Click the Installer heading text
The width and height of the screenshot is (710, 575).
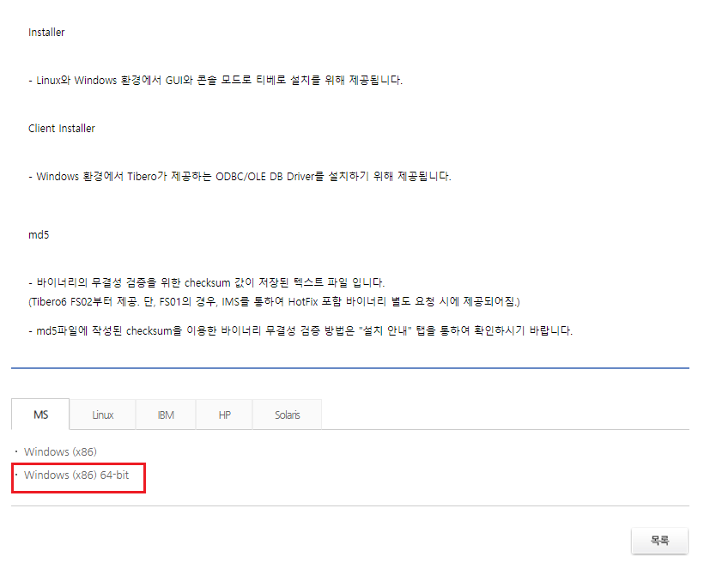[46, 32]
